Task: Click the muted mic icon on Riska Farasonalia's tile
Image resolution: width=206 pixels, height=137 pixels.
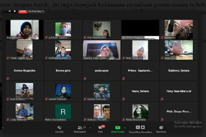Action: click(123, 120)
